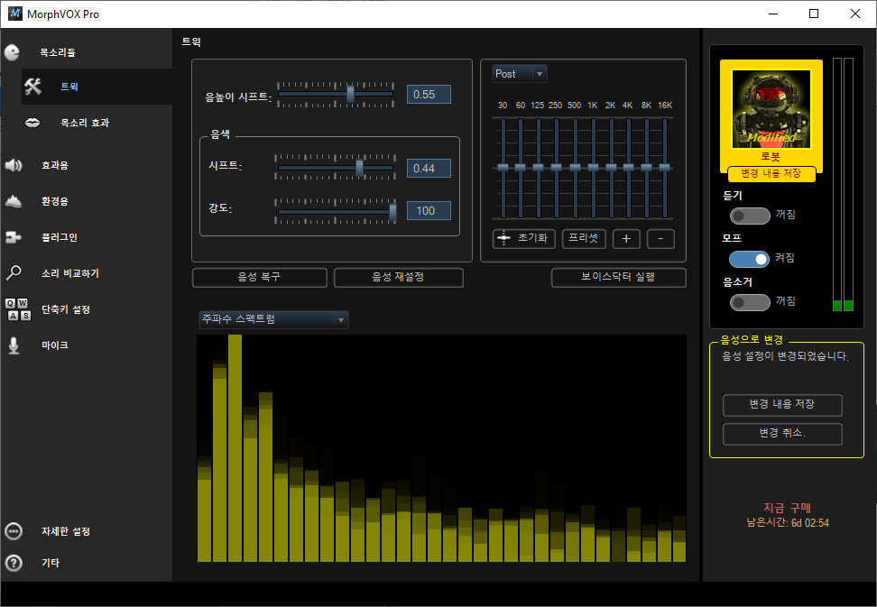Open 단축키 설정 keyboard keys icon
The height and width of the screenshot is (607, 877).
click(x=17, y=309)
